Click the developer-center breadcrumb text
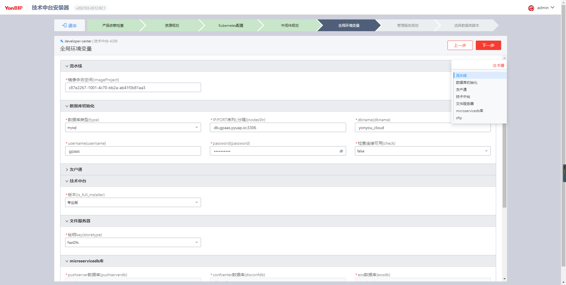Image resolution: width=566 pixels, height=285 pixels. point(78,41)
